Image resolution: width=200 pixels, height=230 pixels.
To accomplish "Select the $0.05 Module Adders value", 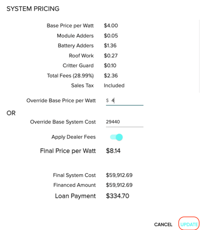I will pyautogui.click(x=111, y=36).
